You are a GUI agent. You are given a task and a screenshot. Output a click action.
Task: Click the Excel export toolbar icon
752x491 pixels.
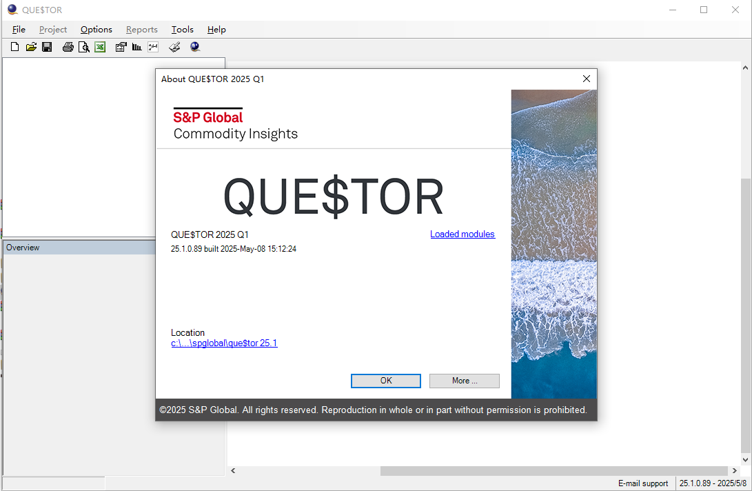(100, 47)
